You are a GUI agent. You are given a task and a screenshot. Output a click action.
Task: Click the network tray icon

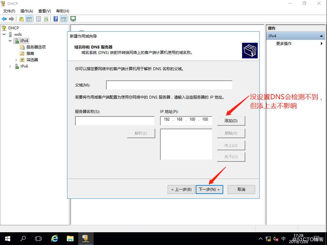[x=268, y=239]
